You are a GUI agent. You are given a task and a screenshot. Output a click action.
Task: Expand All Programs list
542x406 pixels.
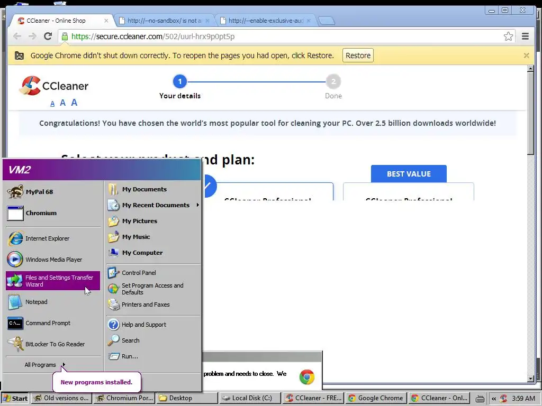pyautogui.click(x=45, y=365)
